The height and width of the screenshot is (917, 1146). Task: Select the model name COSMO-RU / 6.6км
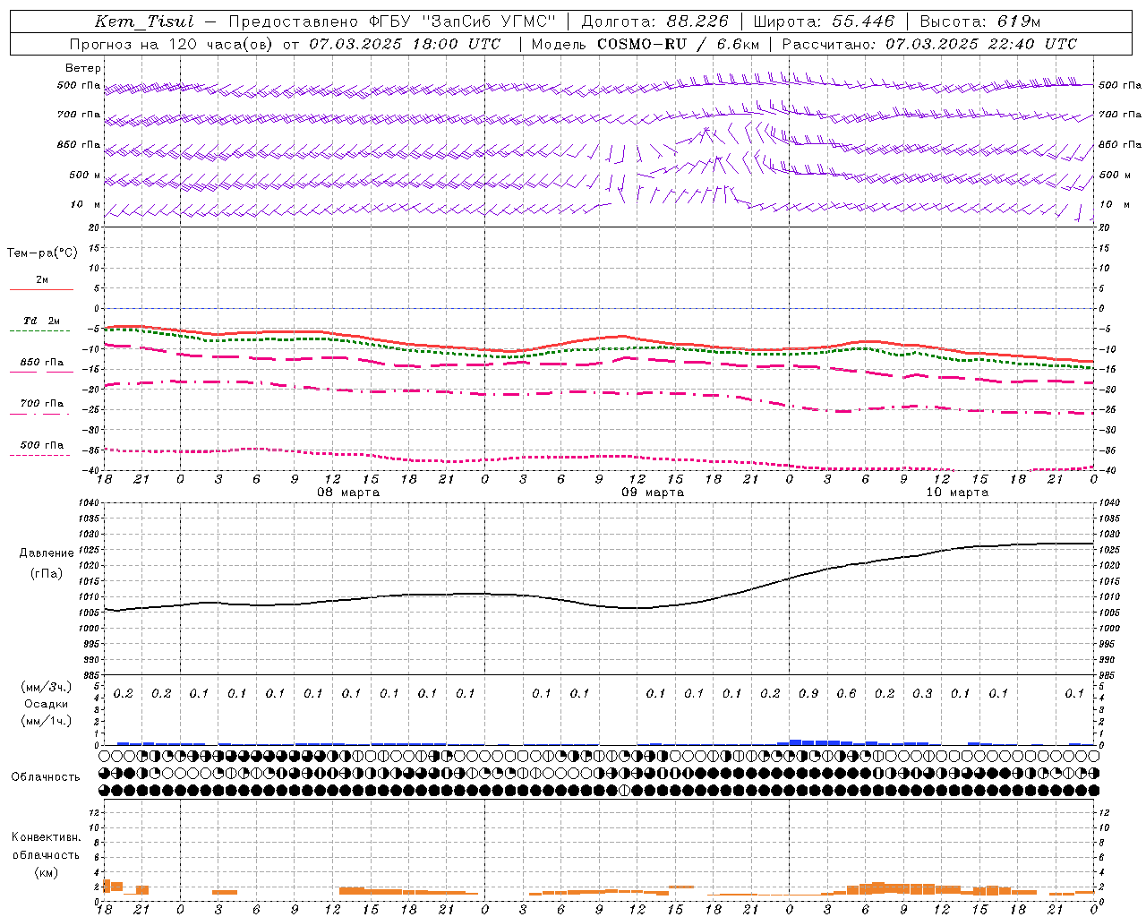[679, 44]
